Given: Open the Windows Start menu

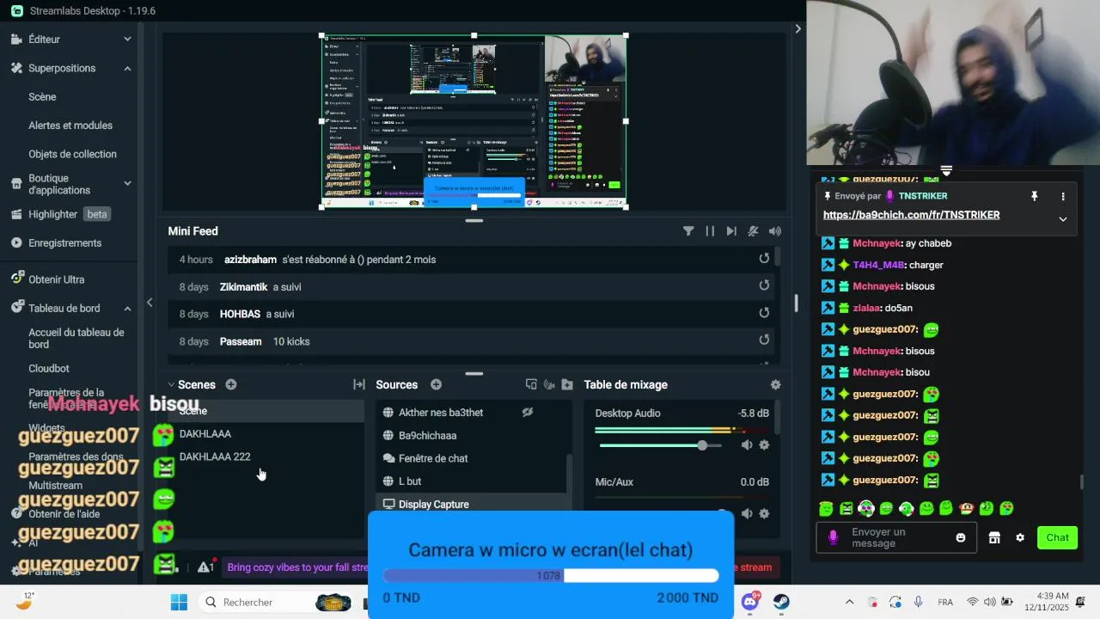Looking at the screenshot, I should tap(179, 602).
